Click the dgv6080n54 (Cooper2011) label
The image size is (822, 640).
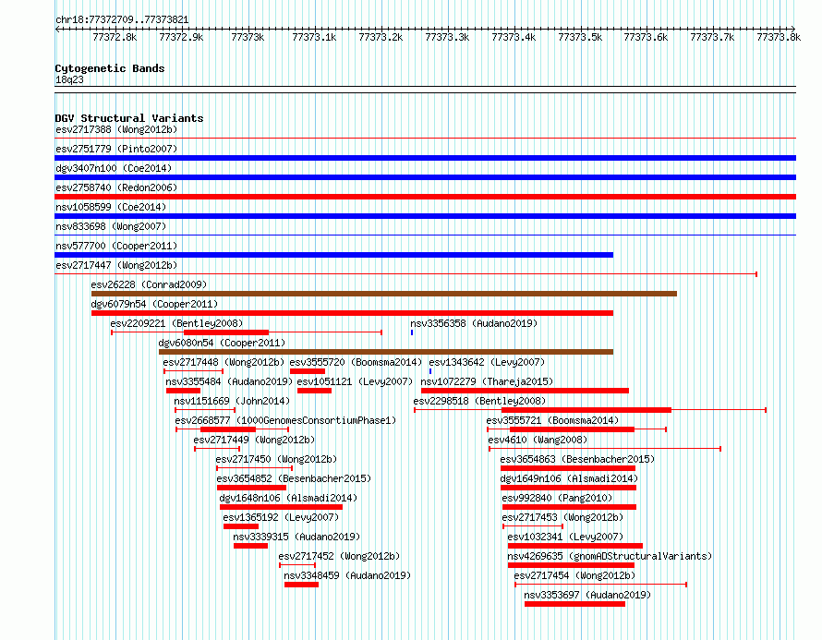(x=222, y=343)
